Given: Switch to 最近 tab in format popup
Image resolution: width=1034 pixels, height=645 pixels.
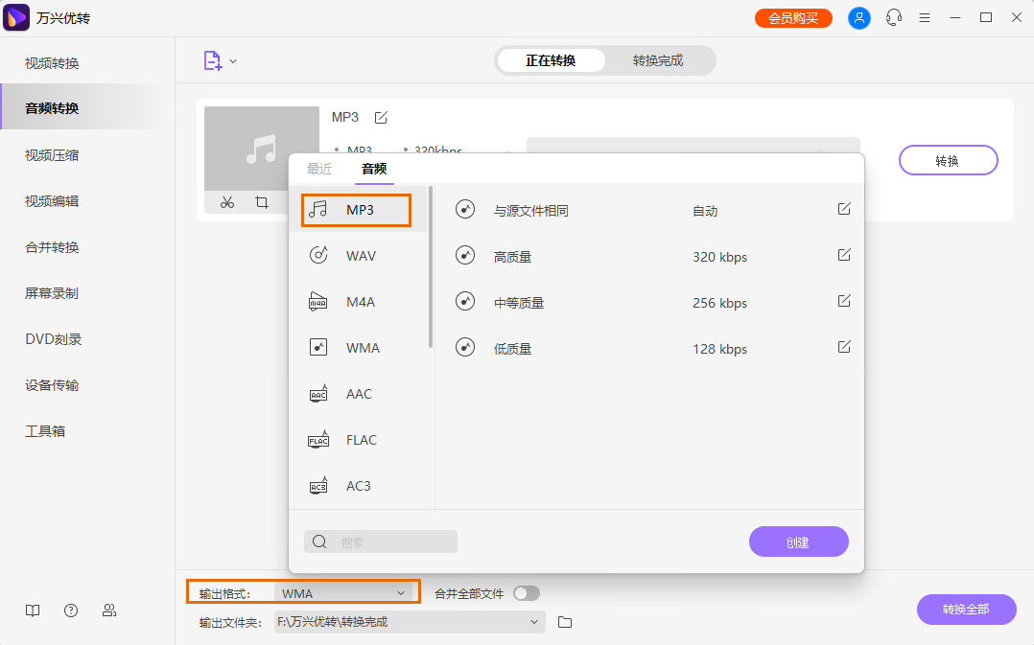Looking at the screenshot, I should [x=319, y=169].
